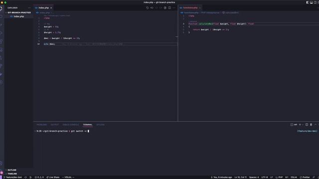The width and height of the screenshot is (319, 179).
Task: Change file encoding UTF-8
Action: pyautogui.click(x=265, y=178)
